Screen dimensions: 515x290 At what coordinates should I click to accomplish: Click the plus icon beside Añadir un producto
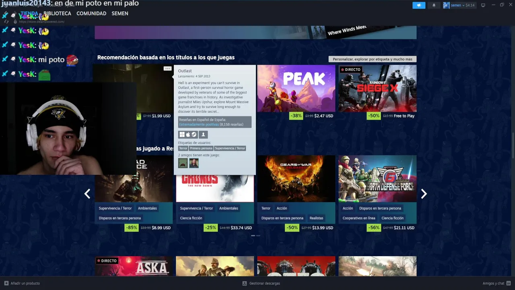6,283
